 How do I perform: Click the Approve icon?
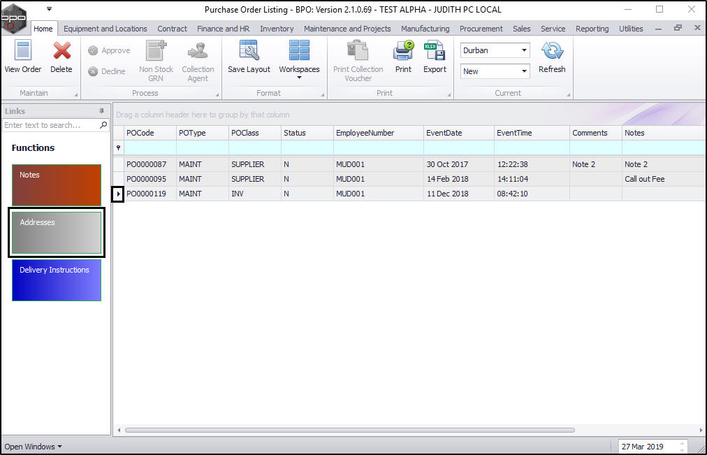pyautogui.click(x=94, y=50)
